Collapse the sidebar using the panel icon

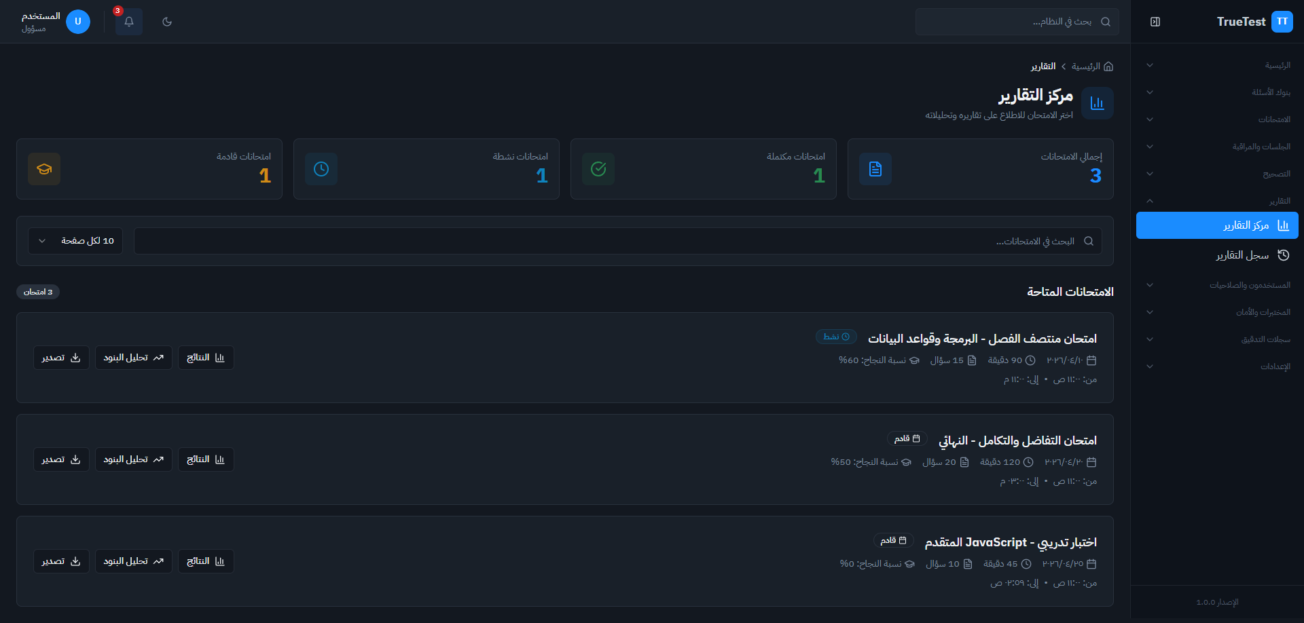(1155, 21)
